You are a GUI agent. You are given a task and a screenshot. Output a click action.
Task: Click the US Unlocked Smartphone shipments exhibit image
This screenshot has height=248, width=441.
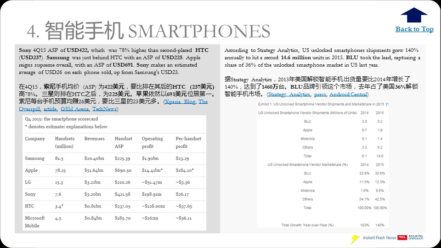coord(323,164)
